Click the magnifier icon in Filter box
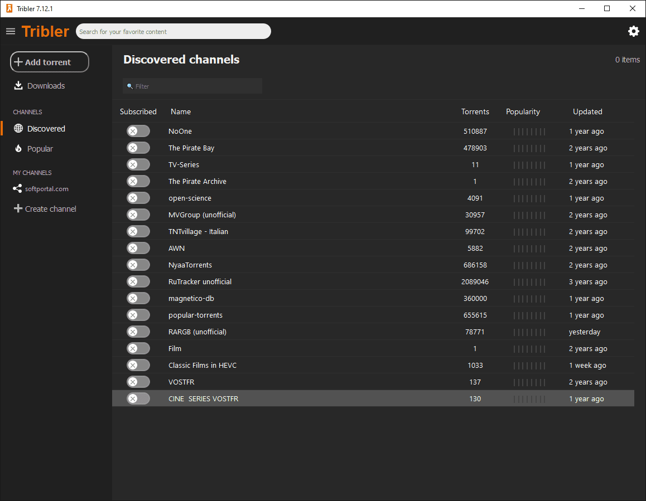 pyautogui.click(x=130, y=86)
